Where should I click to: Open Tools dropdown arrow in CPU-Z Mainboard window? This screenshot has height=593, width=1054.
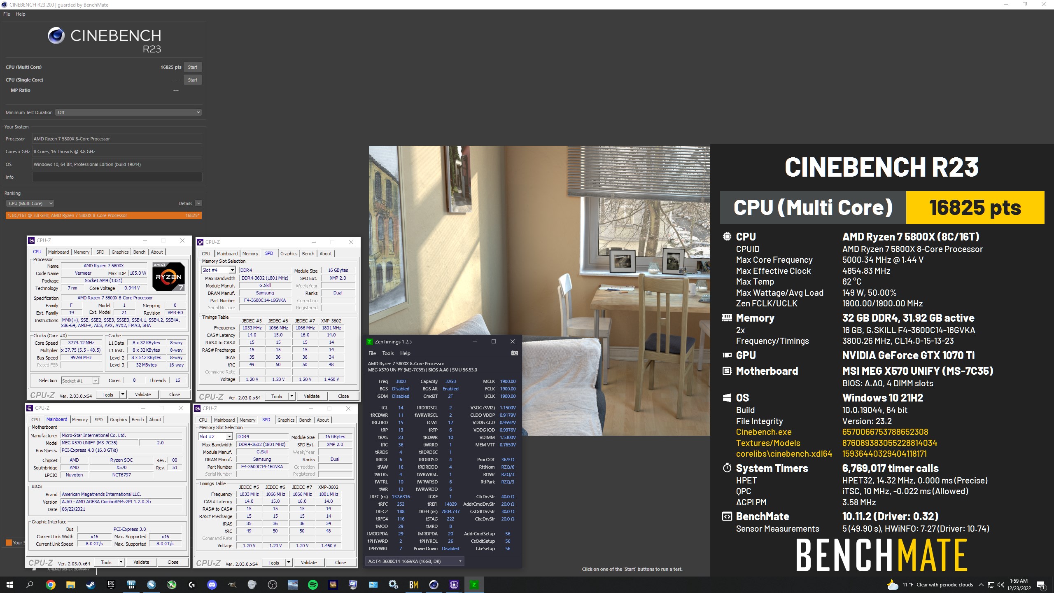click(121, 562)
